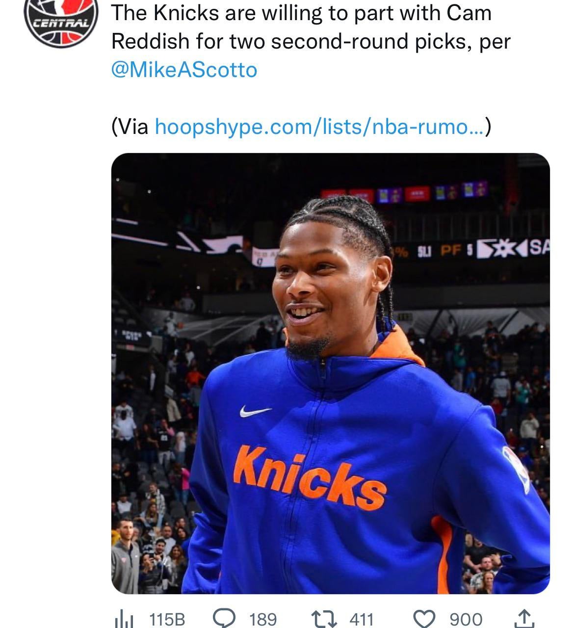Click the 411 retweets count
Image resolution: width=574 pixels, height=628 pixels.
[x=362, y=619]
